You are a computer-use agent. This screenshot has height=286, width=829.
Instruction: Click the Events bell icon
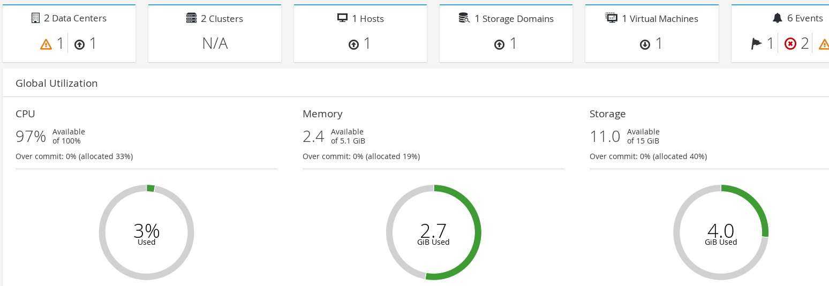(778, 18)
